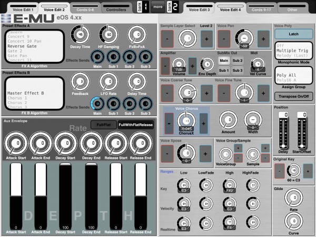This screenshot has height=237, width=316.
Task: Click the Glide Rate knob
Action: click(x=294, y=198)
